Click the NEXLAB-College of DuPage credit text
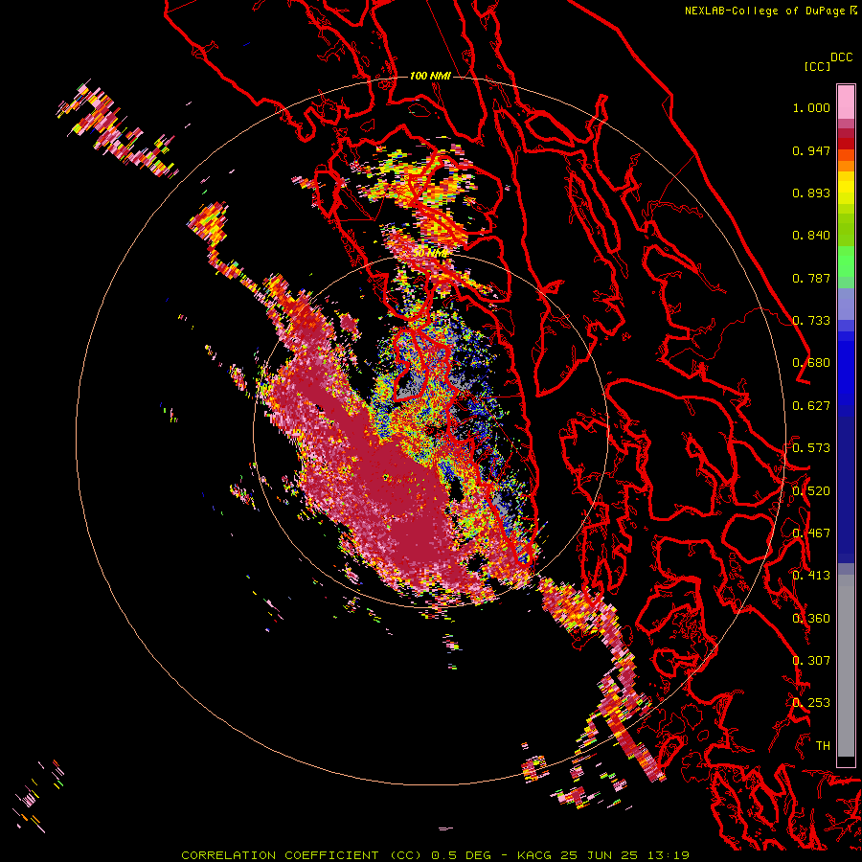Image resolution: width=862 pixels, height=862 pixels. point(765,11)
